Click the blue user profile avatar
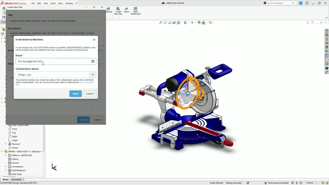 (301, 3)
